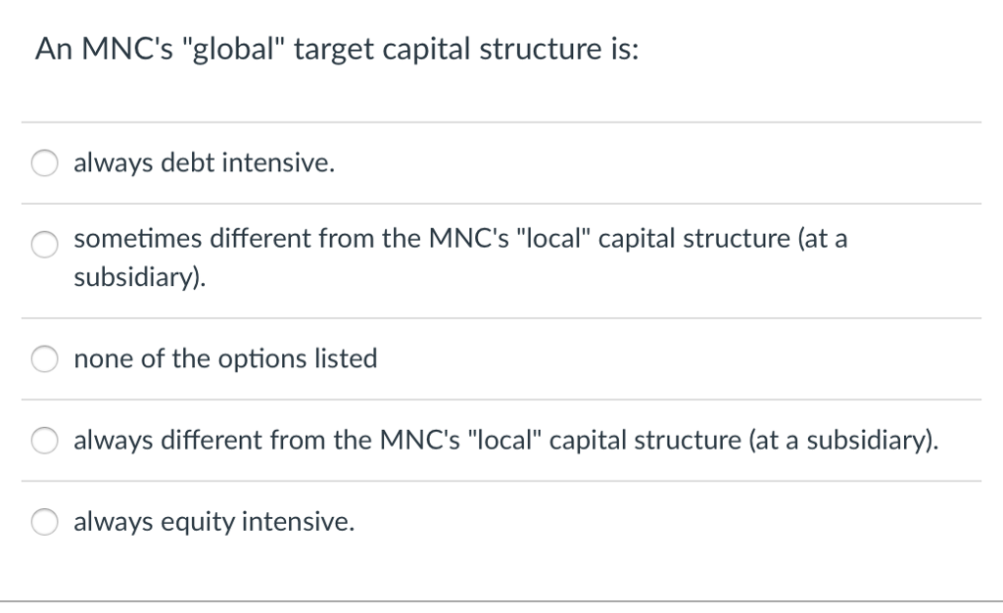Image resolution: width=1003 pixels, height=613 pixels.
Task: Click the text "none of the options listed"
Action: (x=224, y=358)
